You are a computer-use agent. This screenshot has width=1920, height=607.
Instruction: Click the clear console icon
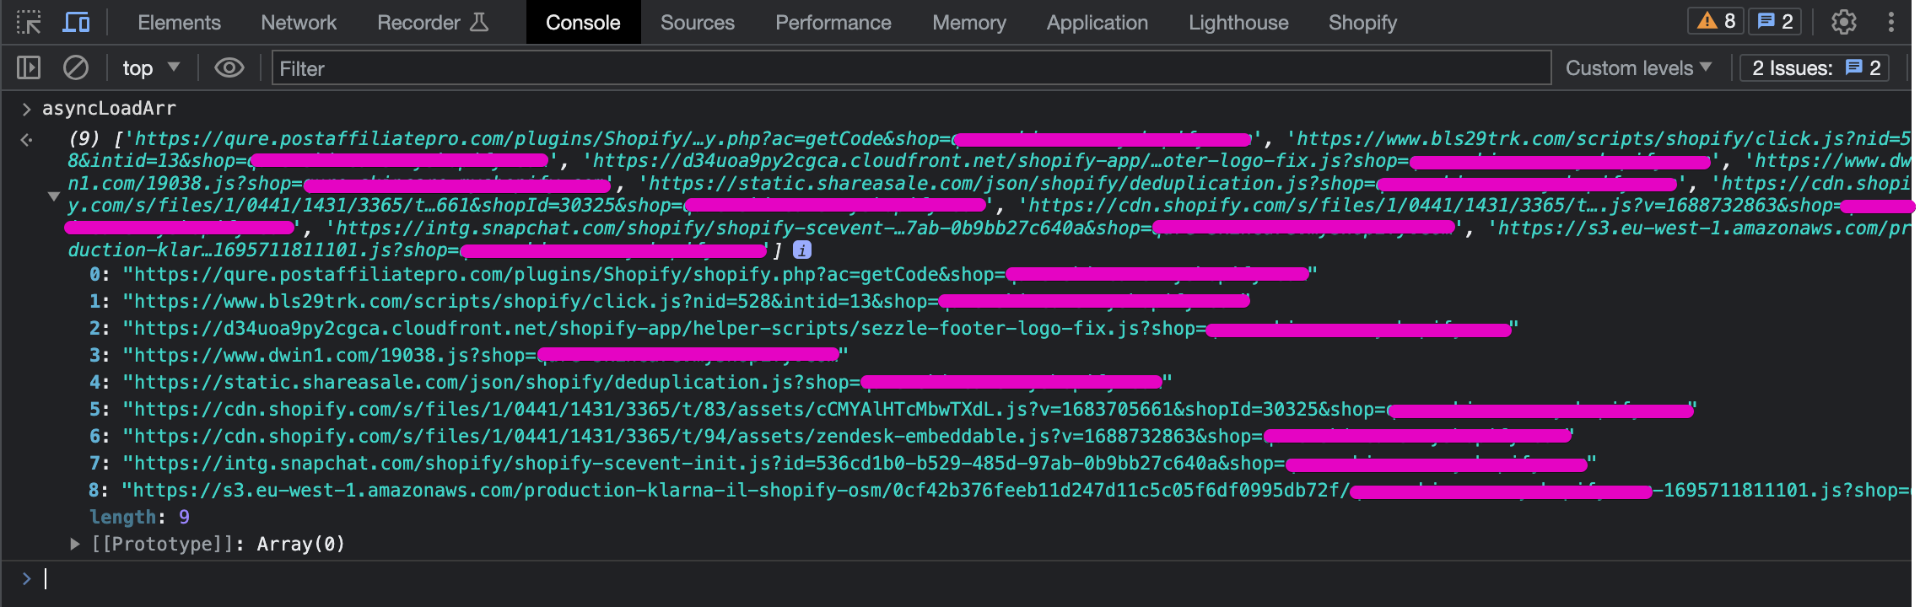coord(76,67)
